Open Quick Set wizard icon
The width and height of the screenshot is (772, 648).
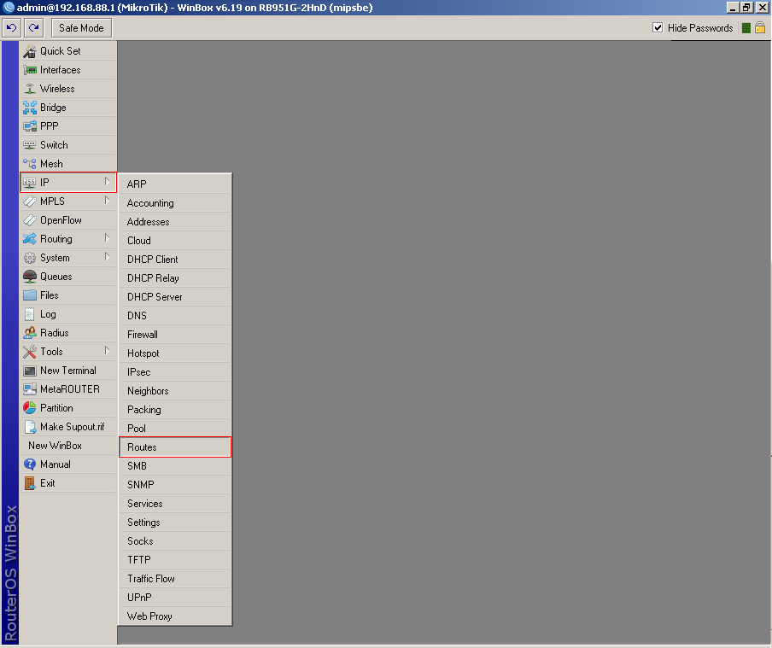[30, 51]
